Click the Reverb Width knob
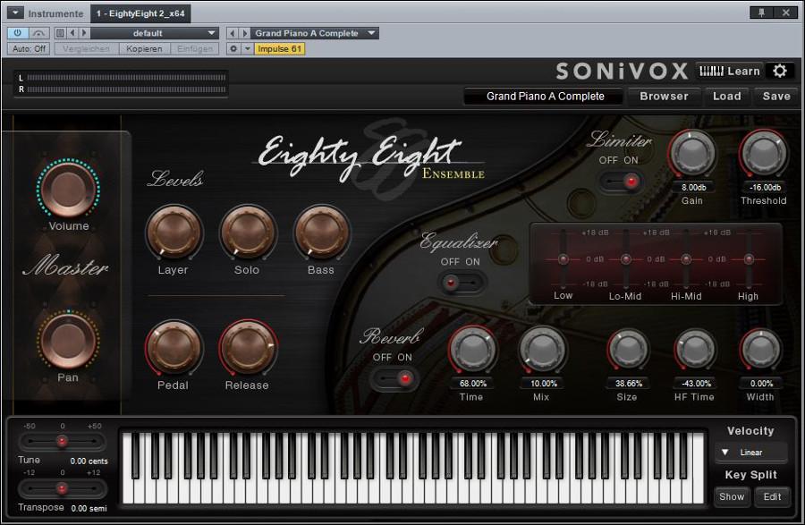805x525 pixels. (x=761, y=350)
